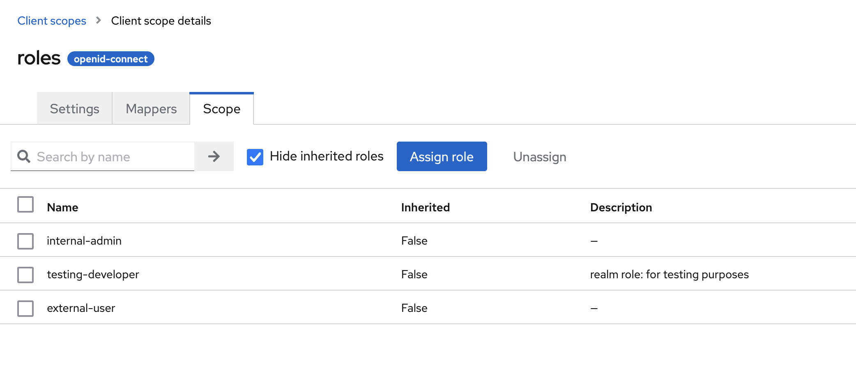Switch to the Mappers tab
Screen dimensions: 856x371
[151, 109]
